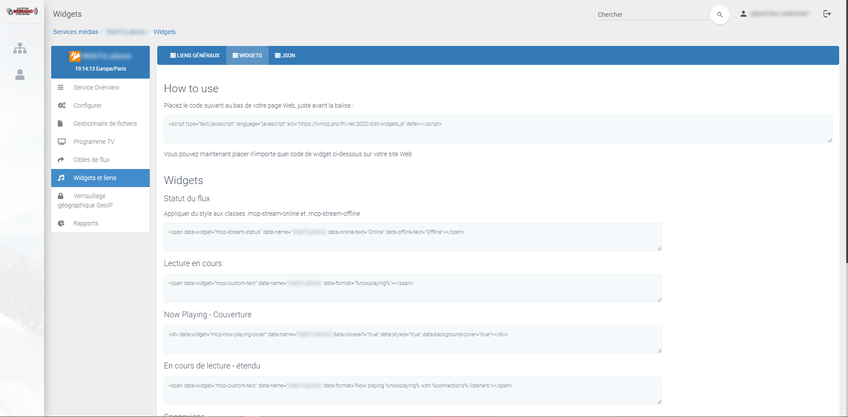
Task: Open Programme TV menu item
Action: (x=101, y=142)
